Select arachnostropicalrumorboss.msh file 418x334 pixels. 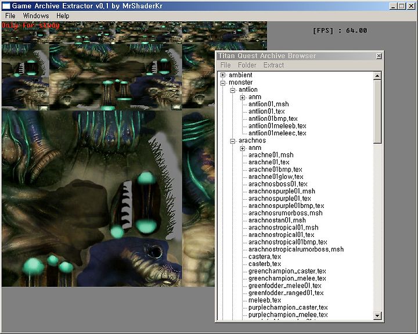tap(296, 249)
